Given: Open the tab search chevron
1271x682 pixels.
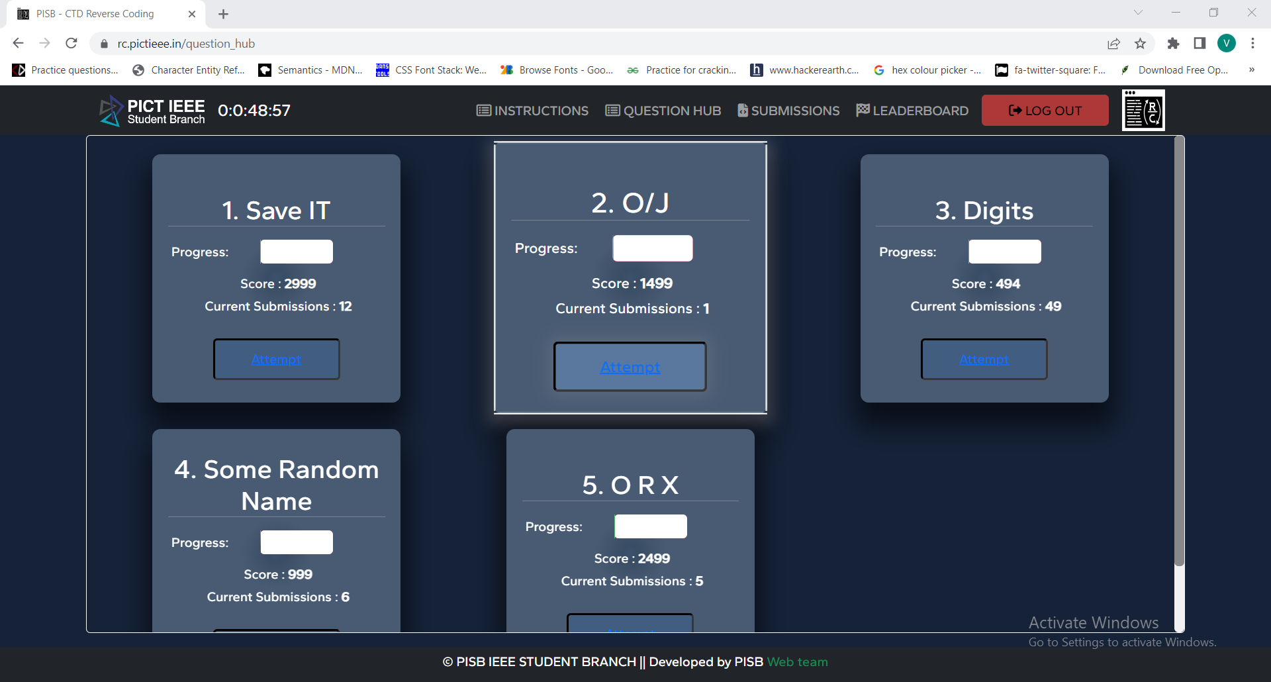Looking at the screenshot, I should 1138,13.
